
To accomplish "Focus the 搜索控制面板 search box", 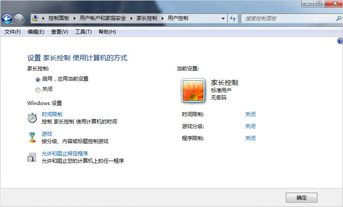I will pyautogui.click(x=289, y=19).
